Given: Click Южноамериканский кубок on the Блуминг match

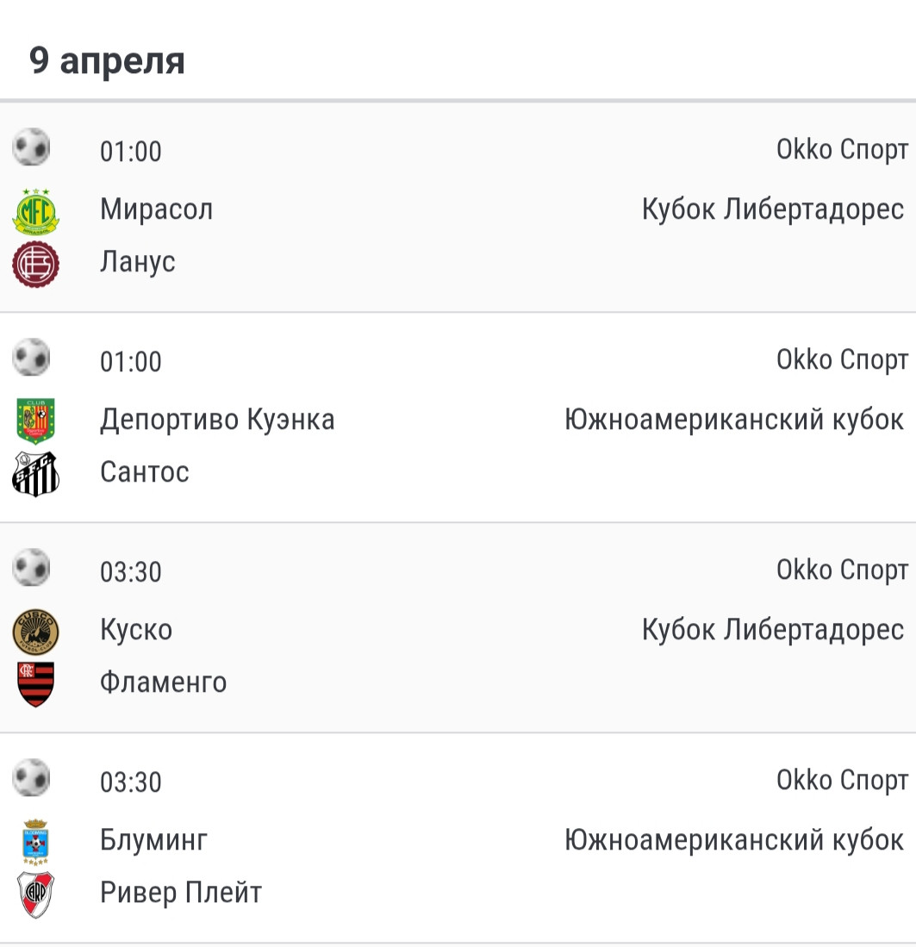Looking at the screenshot, I should 734,840.
